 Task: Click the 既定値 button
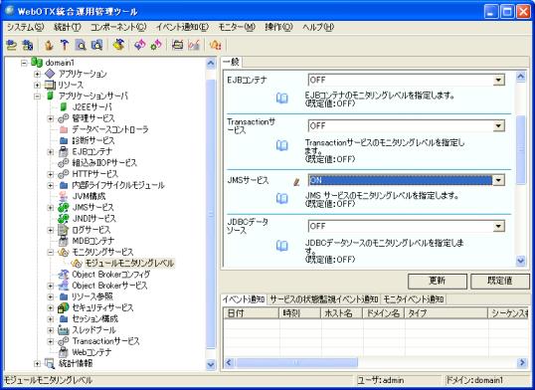click(x=500, y=281)
